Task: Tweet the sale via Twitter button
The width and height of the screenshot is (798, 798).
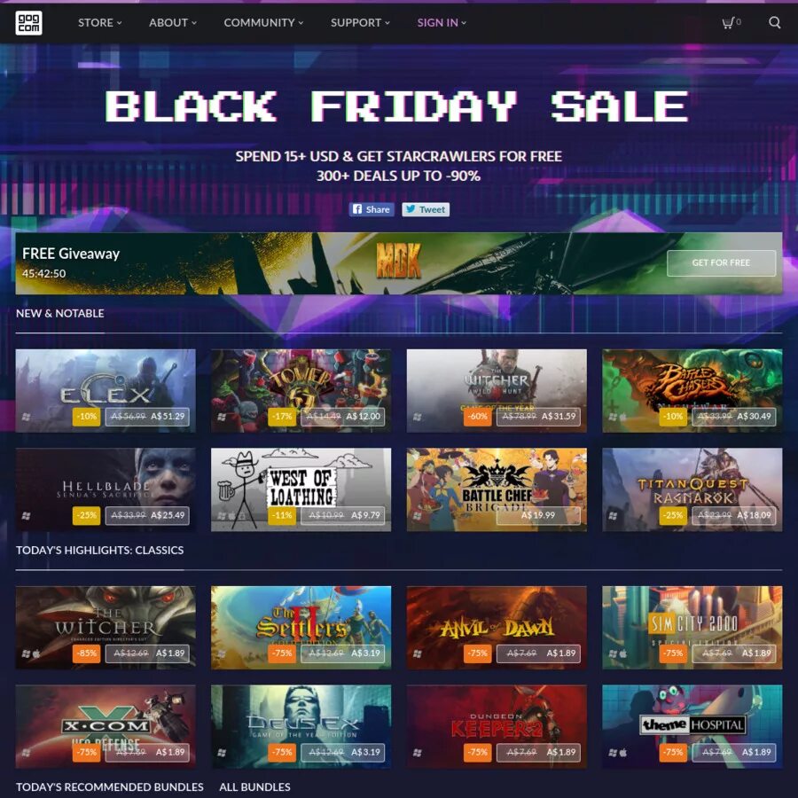Action: [426, 209]
